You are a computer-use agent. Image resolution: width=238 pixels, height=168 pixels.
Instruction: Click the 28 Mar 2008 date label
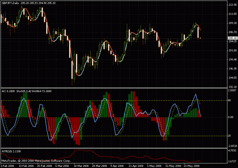tap(99, 166)
